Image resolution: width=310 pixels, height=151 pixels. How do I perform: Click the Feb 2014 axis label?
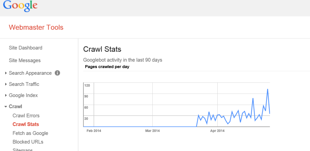point(94,131)
